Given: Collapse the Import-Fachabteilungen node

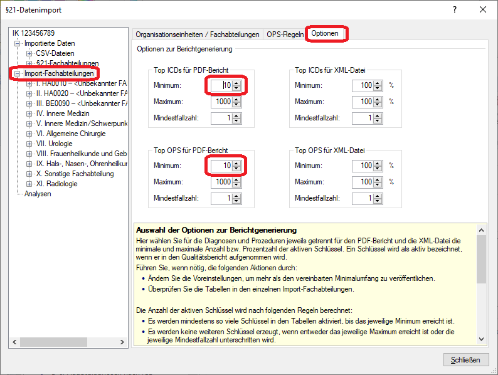Looking at the screenshot, I should click(x=17, y=73).
